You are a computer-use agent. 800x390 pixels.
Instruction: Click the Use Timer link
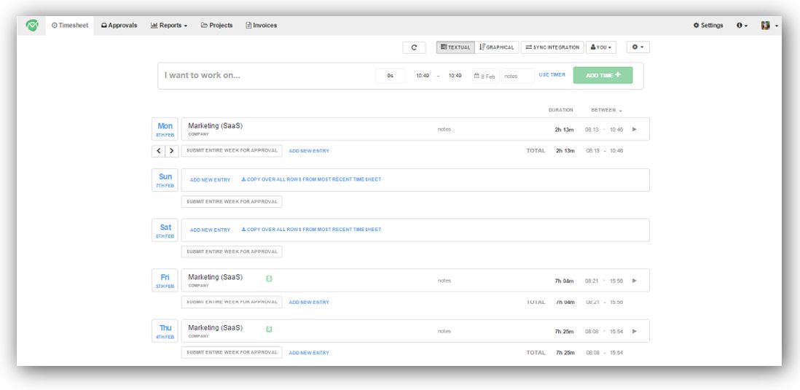(x=552, y=75)
